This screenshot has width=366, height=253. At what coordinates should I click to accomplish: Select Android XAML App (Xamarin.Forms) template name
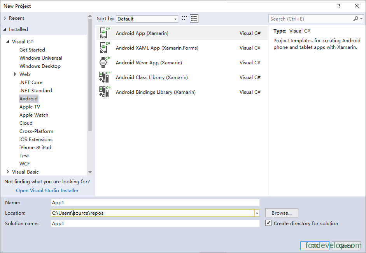[x=157, y=48]
